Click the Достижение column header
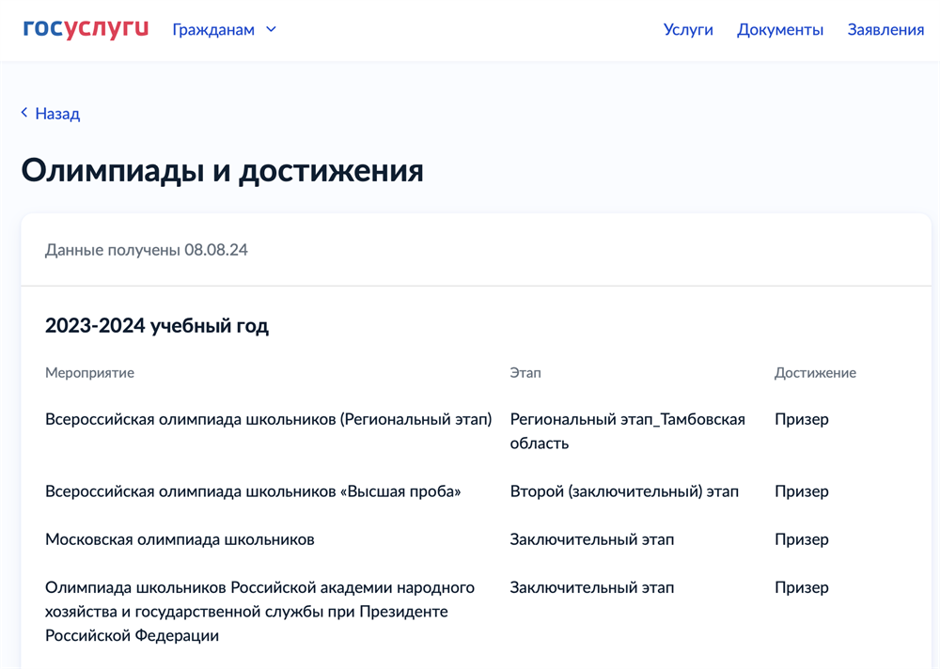Screen dimensions: 940x669 point(815,373)
